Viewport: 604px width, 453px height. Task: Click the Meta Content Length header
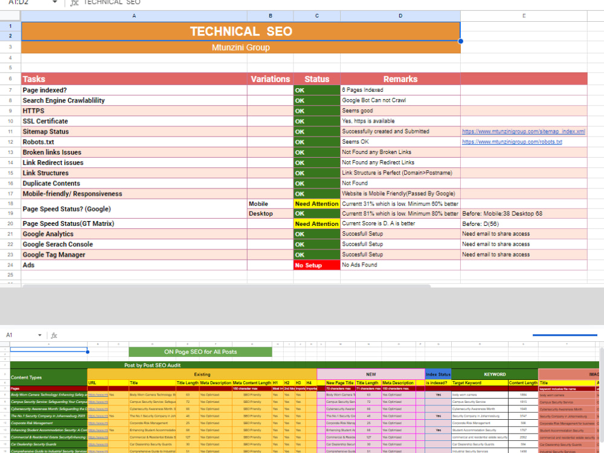pyautogui.click(x=252, y=383)
